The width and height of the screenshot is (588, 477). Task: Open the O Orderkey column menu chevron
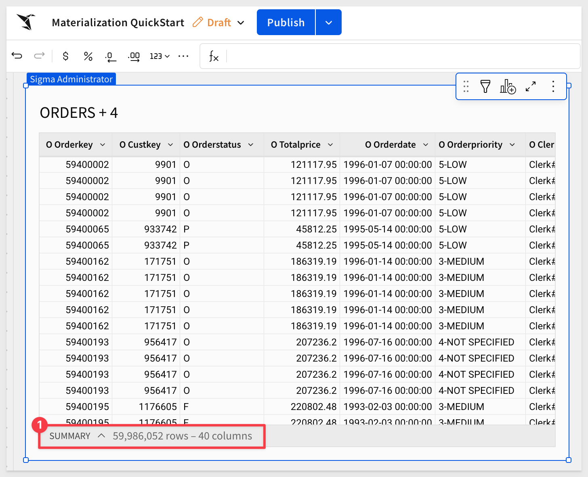pos(103,144)
